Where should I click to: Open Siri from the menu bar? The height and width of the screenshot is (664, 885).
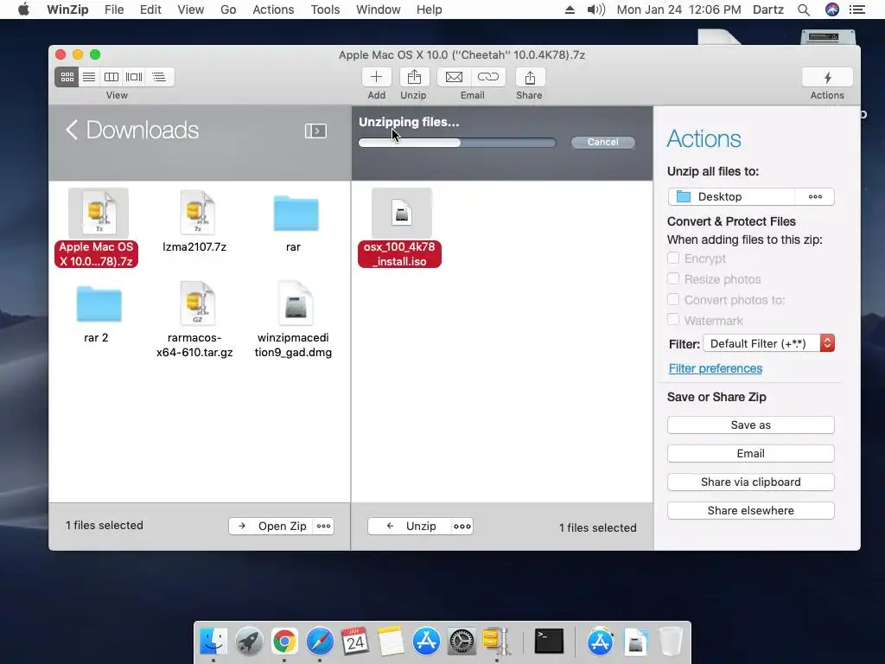point(832,10)
